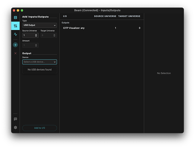Click the green maximize window button
The width and height of the screenshot is (195, 148).
point(22,10)
